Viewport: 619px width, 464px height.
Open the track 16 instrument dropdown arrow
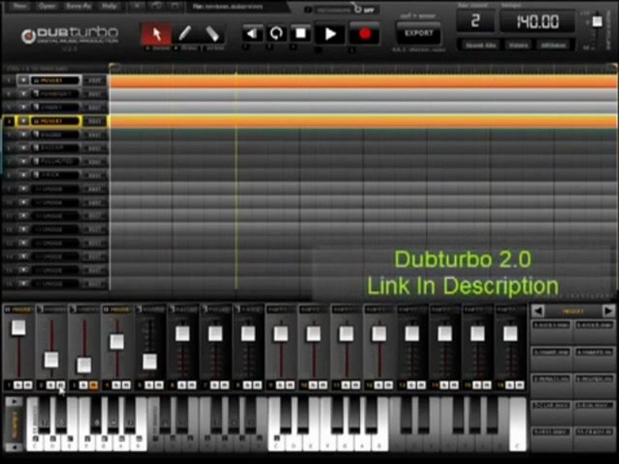pyautogui.click(x=24, y=284)
